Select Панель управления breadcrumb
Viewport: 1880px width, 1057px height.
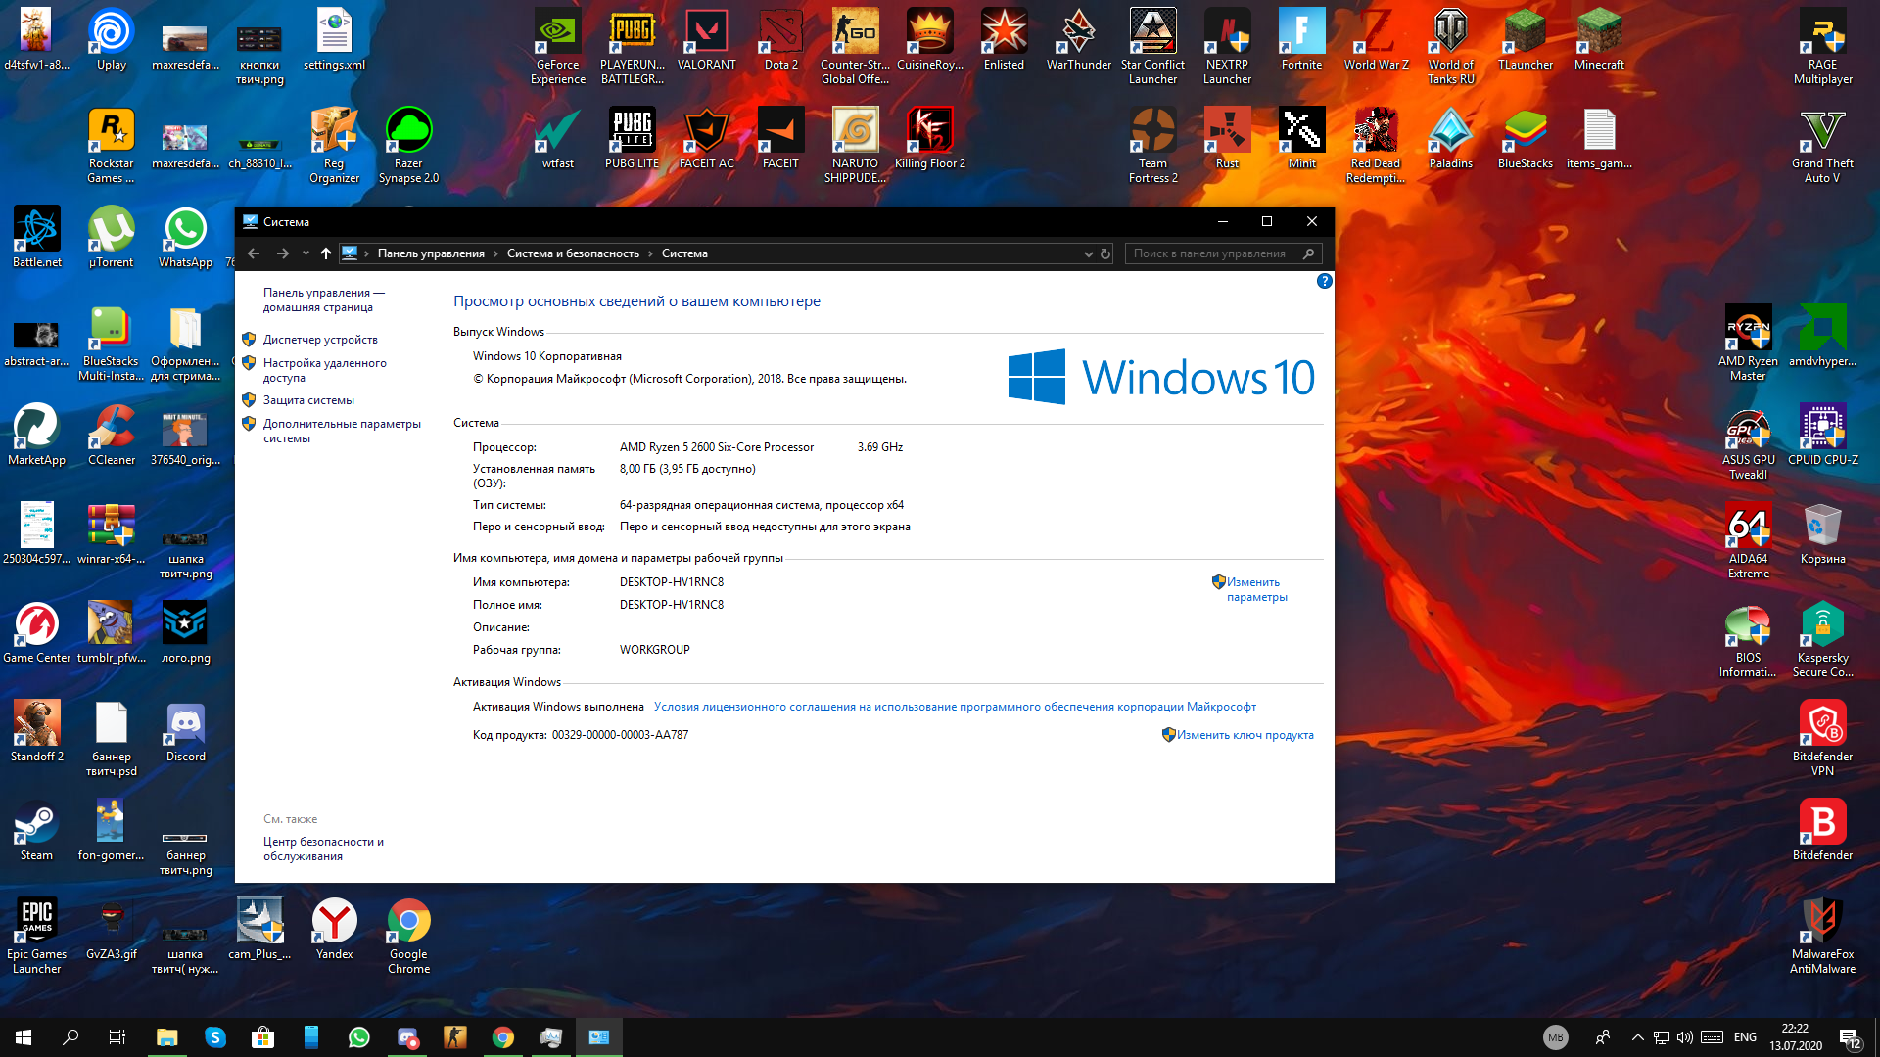[431, 253]
